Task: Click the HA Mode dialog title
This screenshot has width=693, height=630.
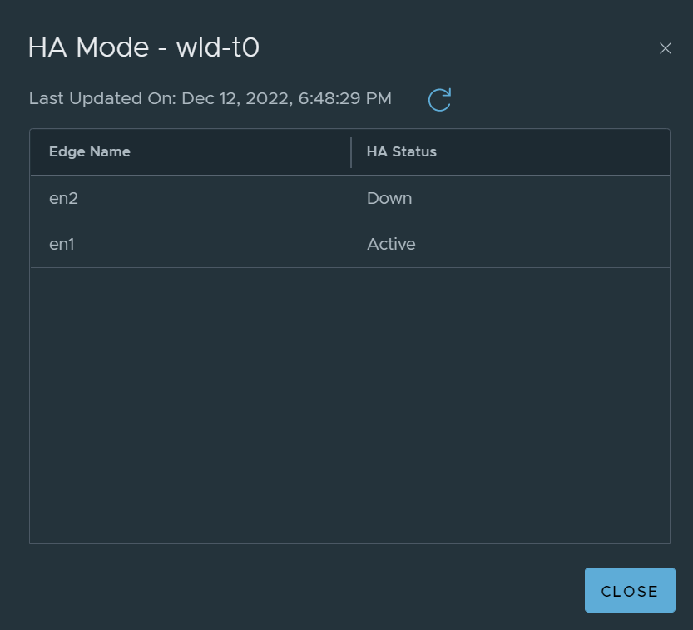Action: pos(143,47)
